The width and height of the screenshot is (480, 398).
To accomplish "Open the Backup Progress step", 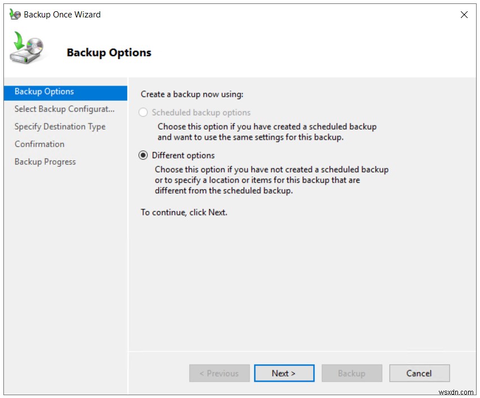I will tap(45, 162).
